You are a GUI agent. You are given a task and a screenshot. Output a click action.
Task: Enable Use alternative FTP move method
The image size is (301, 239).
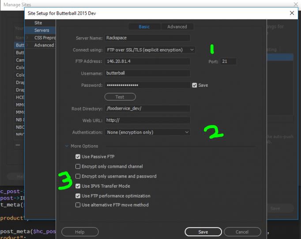(78, 205)
